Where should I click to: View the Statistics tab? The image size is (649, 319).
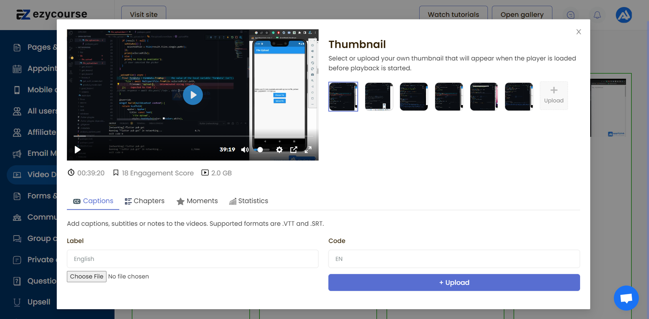[x=249, y=201]
